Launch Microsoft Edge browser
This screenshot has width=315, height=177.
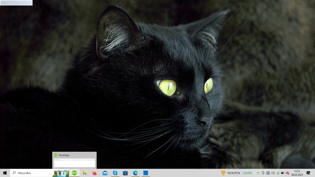point(136,173)
